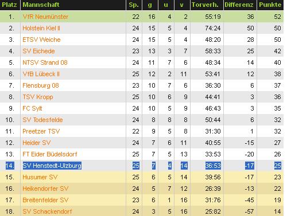This screenshot has height=216, width=287.
Task: Open the Holstein Kiel II team link
Action: (x=41, y=28)
